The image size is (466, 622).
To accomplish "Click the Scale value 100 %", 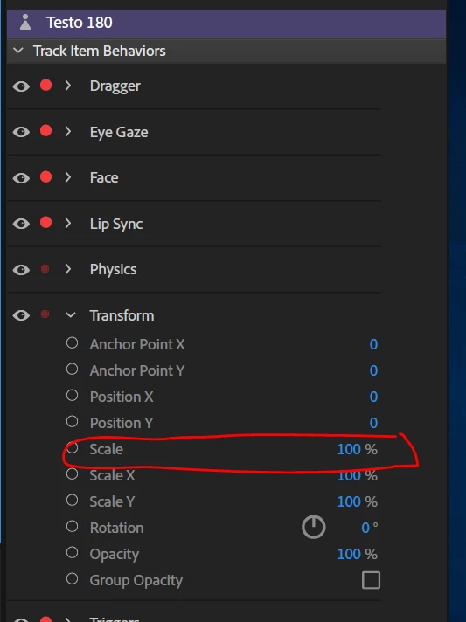I will coord(358,449).
